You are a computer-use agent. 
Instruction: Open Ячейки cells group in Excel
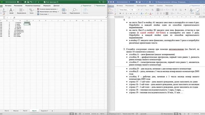(x=64, y=11)
